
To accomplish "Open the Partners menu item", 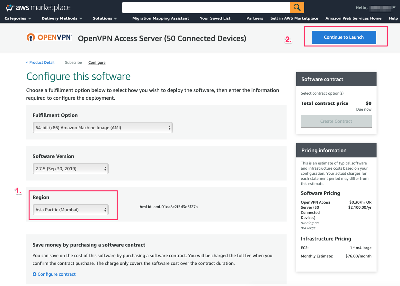I will coord(255,18).
